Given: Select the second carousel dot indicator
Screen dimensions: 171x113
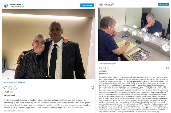Looking at the screenshot, I should [x=48, y=77].
